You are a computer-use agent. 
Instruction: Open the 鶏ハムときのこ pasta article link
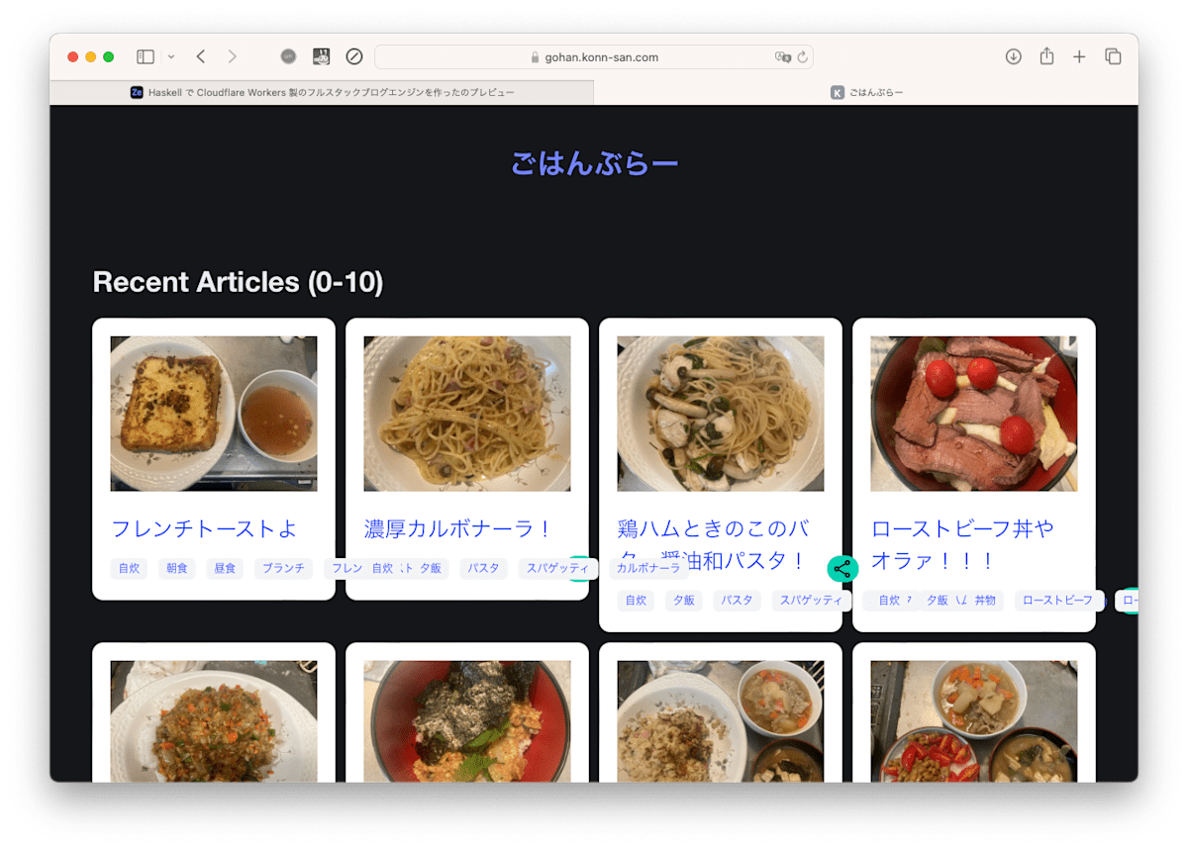tap(713, 544)
